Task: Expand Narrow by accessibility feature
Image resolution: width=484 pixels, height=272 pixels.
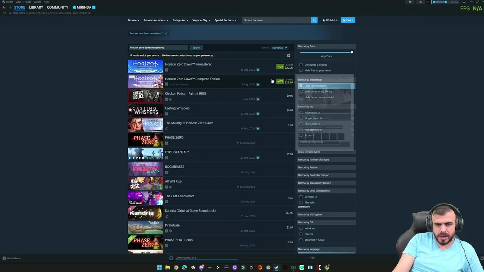Action: click(326, 183)
